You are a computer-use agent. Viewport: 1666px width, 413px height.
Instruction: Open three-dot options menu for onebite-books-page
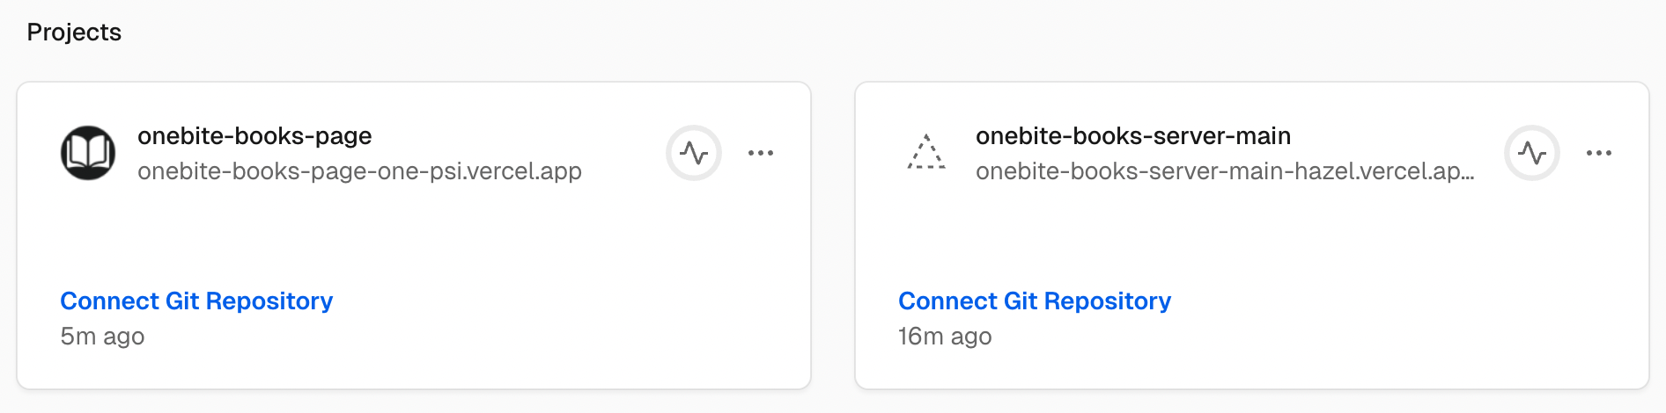pyautogui.click(x=761, y=153)
